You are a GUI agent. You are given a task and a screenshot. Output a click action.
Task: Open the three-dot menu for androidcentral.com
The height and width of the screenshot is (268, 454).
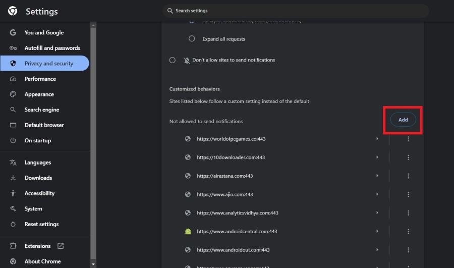tap(408, 231)
